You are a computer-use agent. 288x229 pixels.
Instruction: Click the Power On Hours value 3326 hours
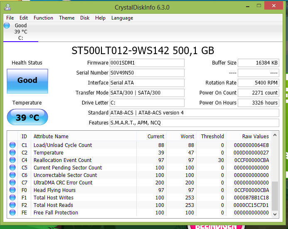tap(258, 102)
